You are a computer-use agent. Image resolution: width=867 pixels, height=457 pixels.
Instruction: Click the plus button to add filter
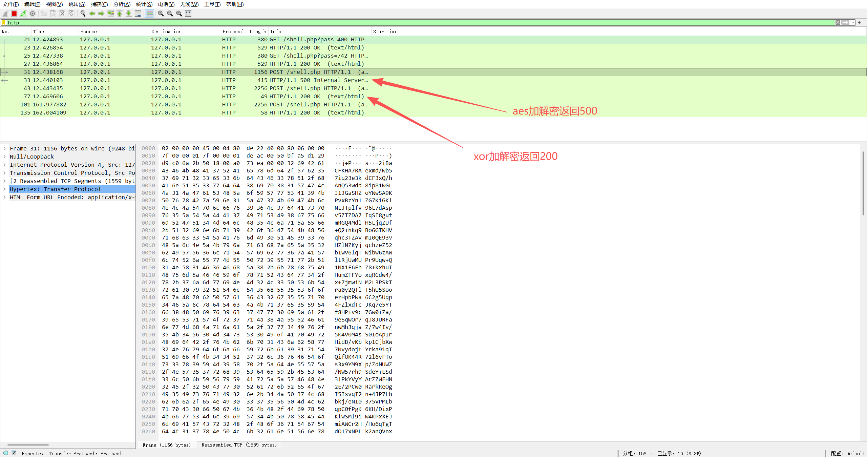[x=859, y=23]
